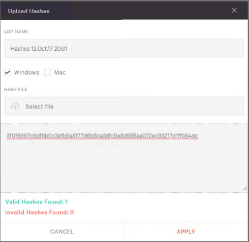
Task: Click inside the hash text area
Action: click(124, 158)
